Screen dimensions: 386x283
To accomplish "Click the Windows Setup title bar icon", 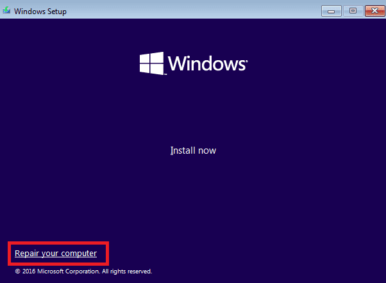I will click(x=6, y=11).
